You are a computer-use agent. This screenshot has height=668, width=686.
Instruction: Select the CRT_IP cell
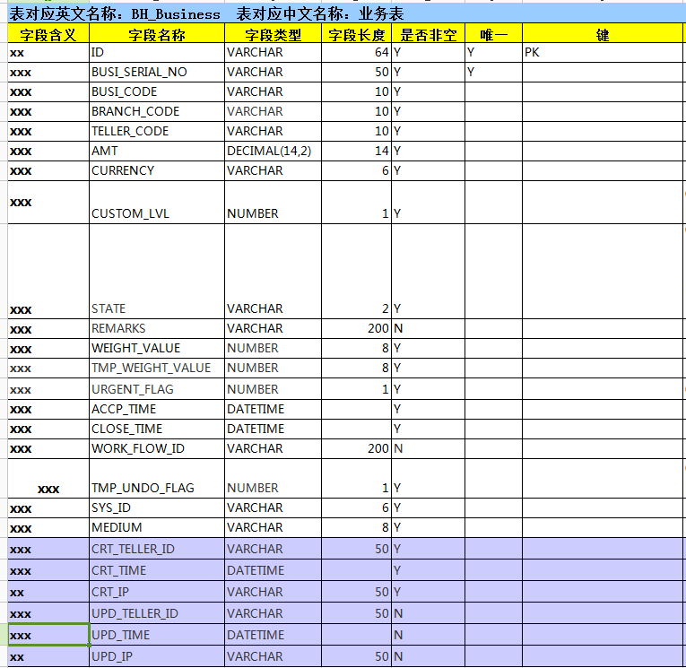[157, 592]
